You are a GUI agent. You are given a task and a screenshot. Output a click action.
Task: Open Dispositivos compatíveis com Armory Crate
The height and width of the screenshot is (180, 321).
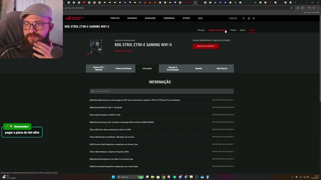[x=114, y=144]
